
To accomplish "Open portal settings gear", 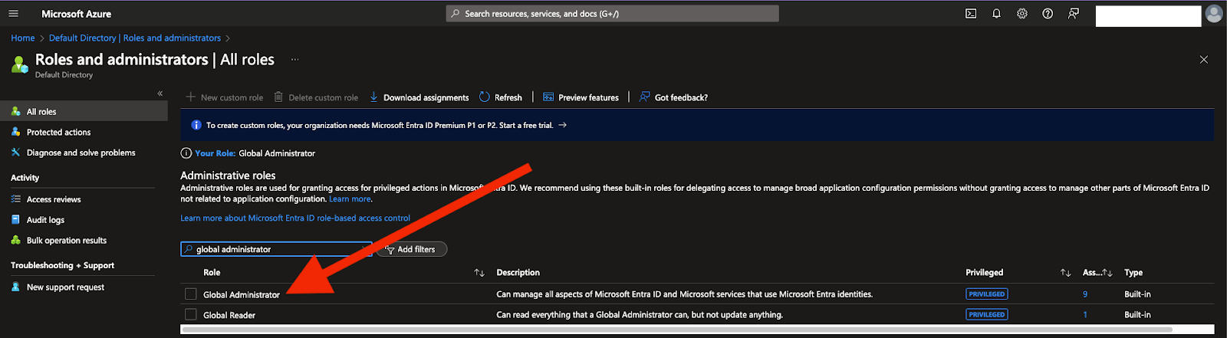I will (1022, 14).
